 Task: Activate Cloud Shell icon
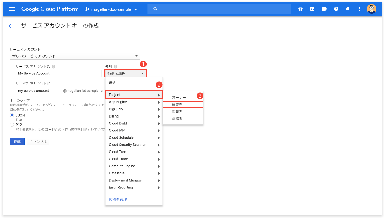pyautogui.click(x=312, y=9)
